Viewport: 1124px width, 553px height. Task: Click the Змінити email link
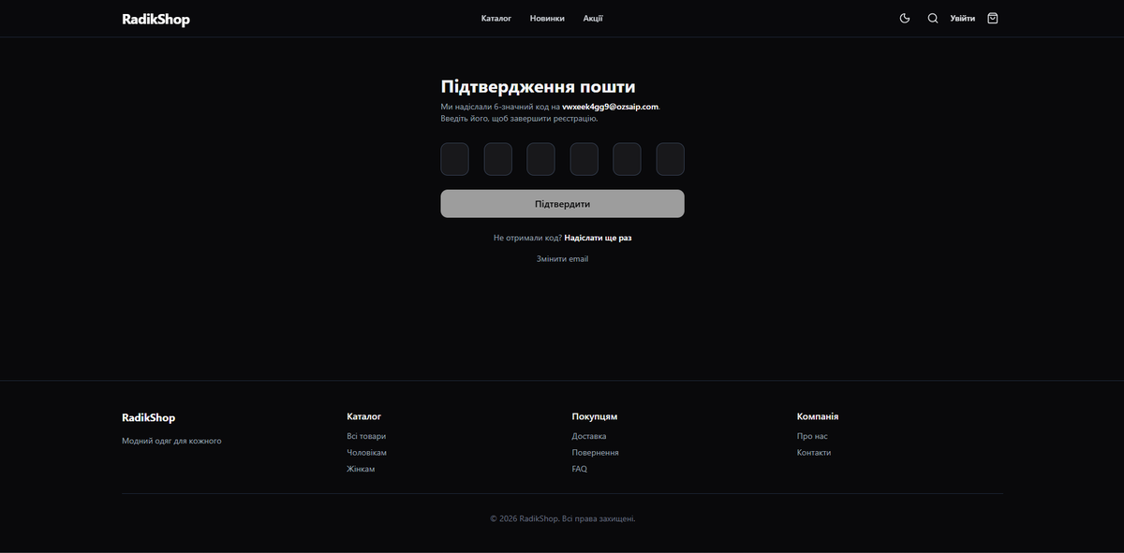coord(563,259)
